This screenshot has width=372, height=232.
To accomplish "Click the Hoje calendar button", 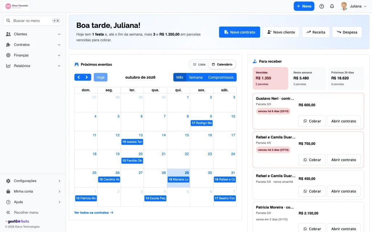I will [x=101, y=77].
